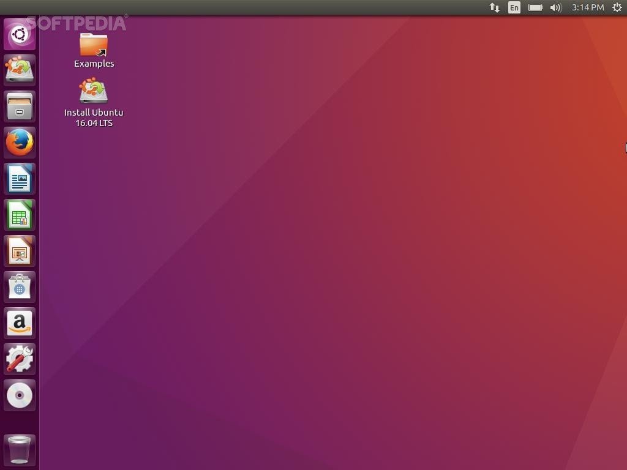Open LibreOffice Calc spreadsheet
The width and height of the screenshot is (627, 470).
tap(20, 215)
